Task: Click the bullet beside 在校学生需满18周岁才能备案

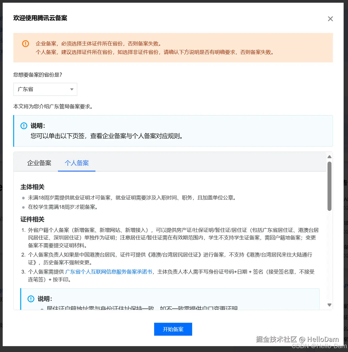Action: 23,207
